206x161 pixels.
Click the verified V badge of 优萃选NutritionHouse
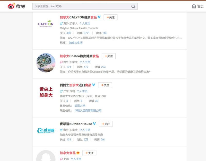[x=94, y=124]
